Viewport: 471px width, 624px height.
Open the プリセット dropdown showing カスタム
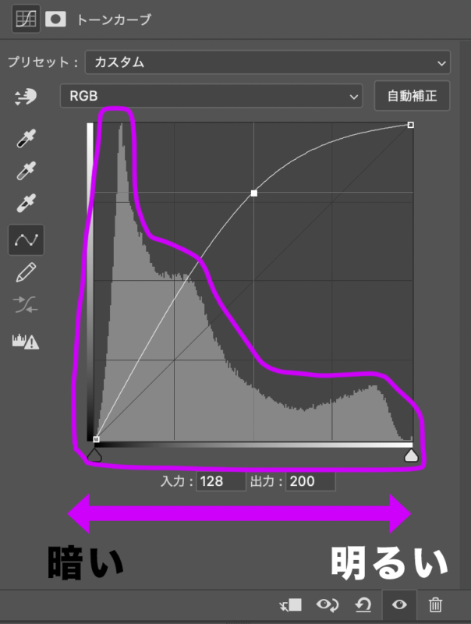[x=267, y=62]
